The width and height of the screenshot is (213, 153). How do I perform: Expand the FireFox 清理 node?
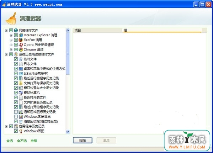pos(11,40)
